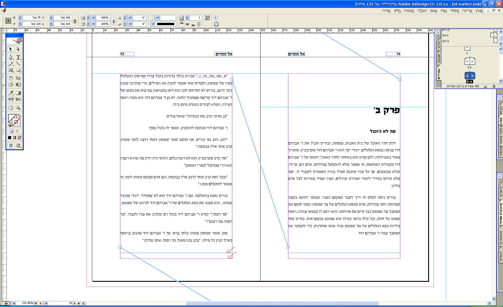Select the Hand tool
The width and height of the screenshot is (503, 307).
click(x=11, y=108)
